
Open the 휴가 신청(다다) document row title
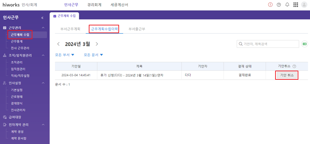point(131,75)
